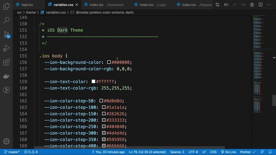Open the Explorer view in activity bar

click(6, 6)
